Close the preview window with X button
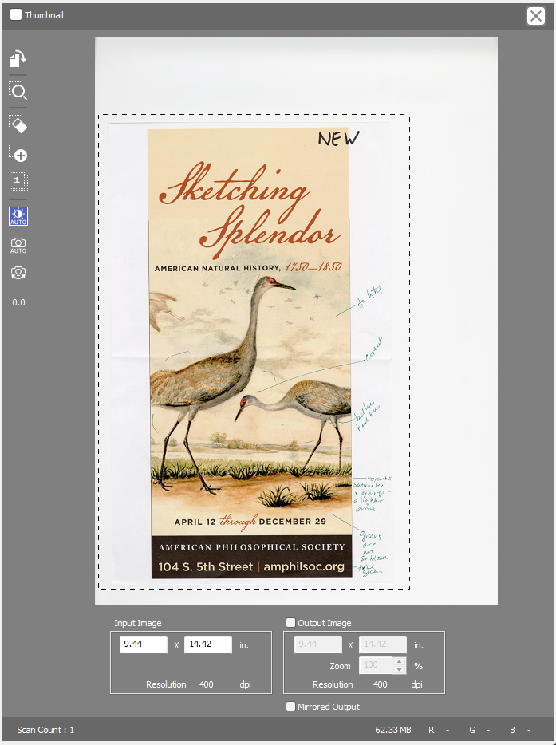 [536, 16]
